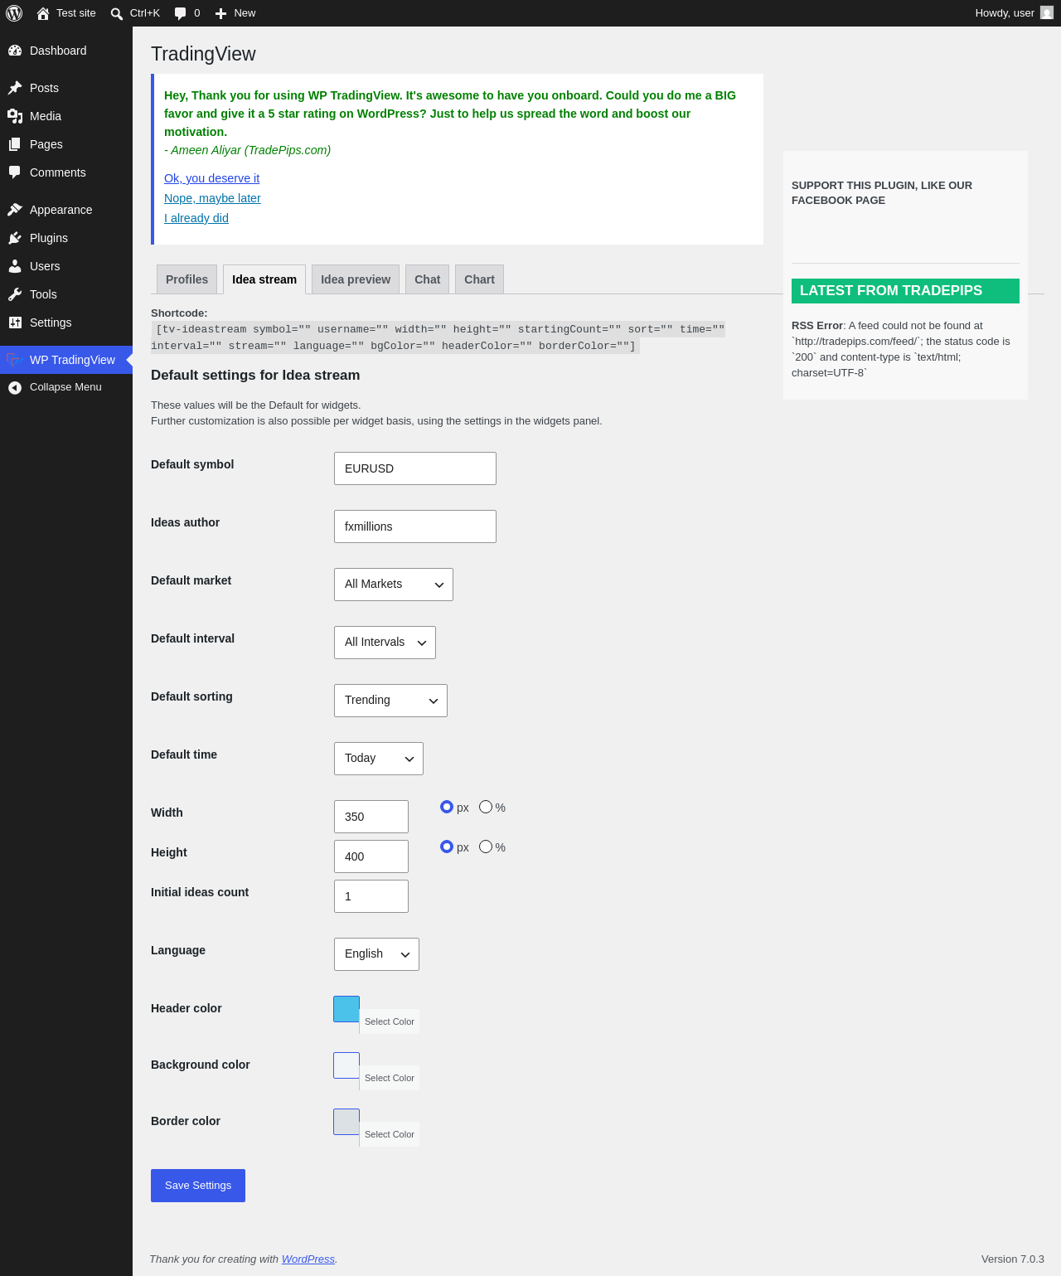
Task: Click the Collapse Menu arrow icon
Action: pyautogui.click(x=15, y=387)
